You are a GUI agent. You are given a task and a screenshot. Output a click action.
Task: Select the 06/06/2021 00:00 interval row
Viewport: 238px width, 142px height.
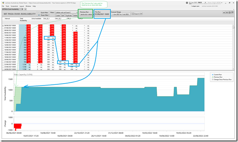tap(10, 25)
